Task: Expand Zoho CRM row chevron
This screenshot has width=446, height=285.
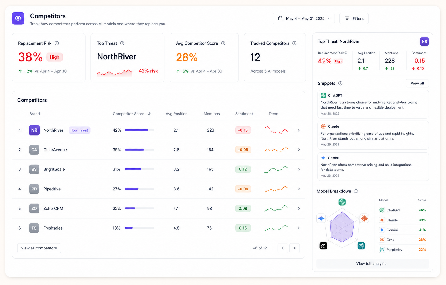Action: point(299,209)
